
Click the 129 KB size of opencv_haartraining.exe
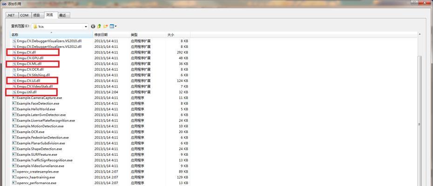(183, 177)
